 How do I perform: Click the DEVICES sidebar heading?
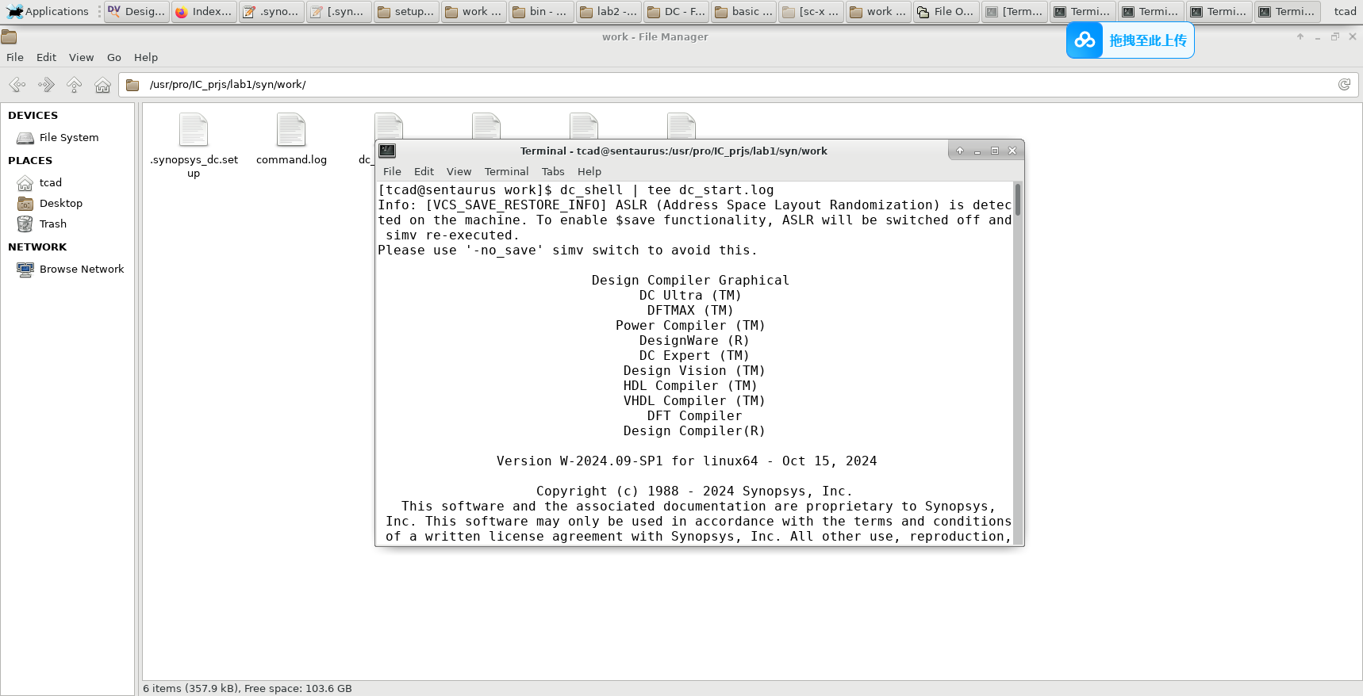coord(33,115)
